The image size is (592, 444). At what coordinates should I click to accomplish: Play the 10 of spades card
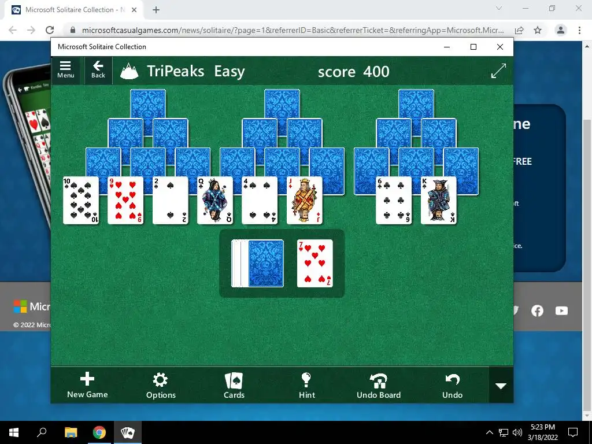(81, 201)
